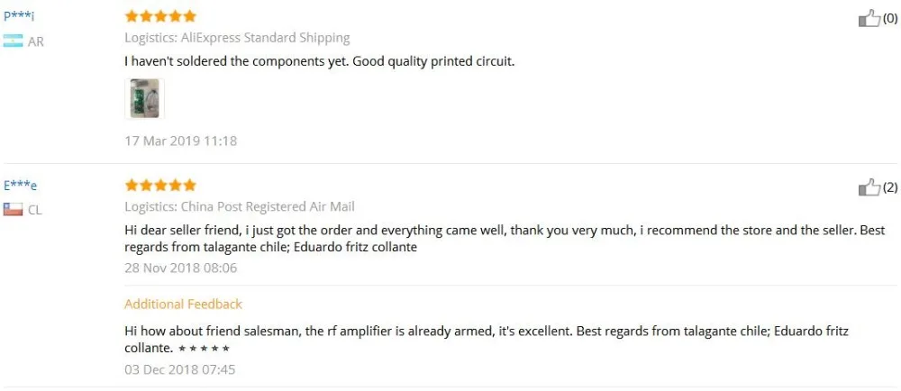The height and width of the screenshot is (391, 901).
Task: Click the Chile flag icon
Action: point(13,210)
